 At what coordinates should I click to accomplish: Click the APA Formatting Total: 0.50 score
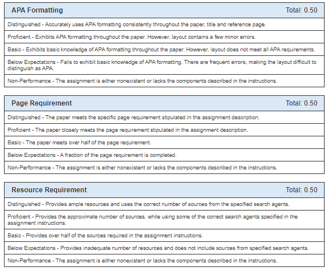[x=302, y=10]
